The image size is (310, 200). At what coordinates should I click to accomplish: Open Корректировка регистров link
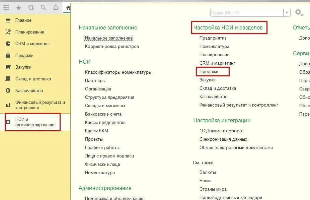coord(112,46)
